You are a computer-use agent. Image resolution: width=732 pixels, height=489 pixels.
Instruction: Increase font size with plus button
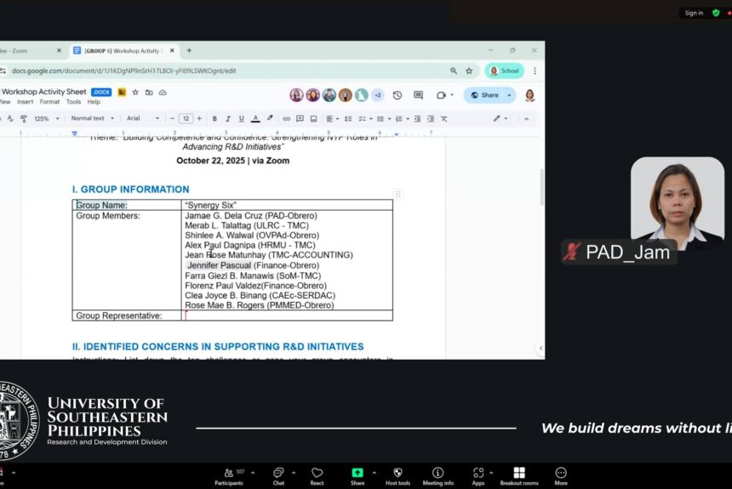(199, 118)
